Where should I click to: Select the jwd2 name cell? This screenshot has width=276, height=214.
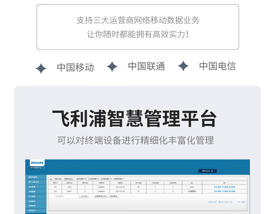(x=70, y=187)
